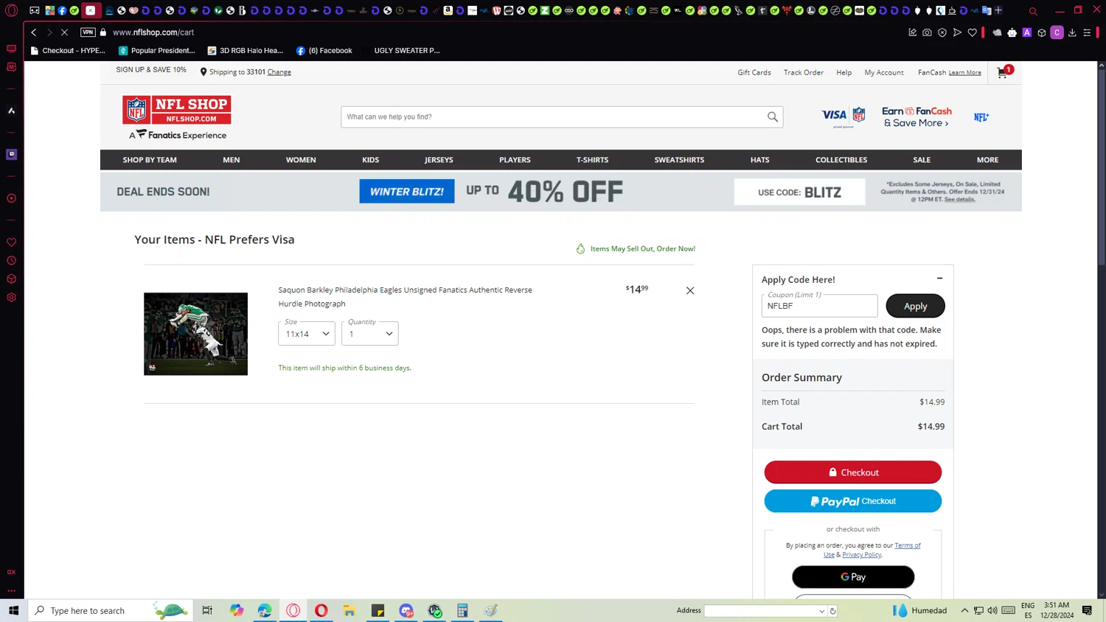The image size is (1106, 622).
Task: Stop page loading with X button
Action: tap(64, 32)
